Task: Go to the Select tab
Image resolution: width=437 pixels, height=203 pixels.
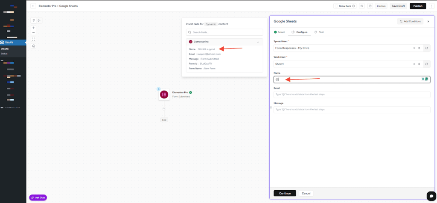Action: [x=280, y=32]
